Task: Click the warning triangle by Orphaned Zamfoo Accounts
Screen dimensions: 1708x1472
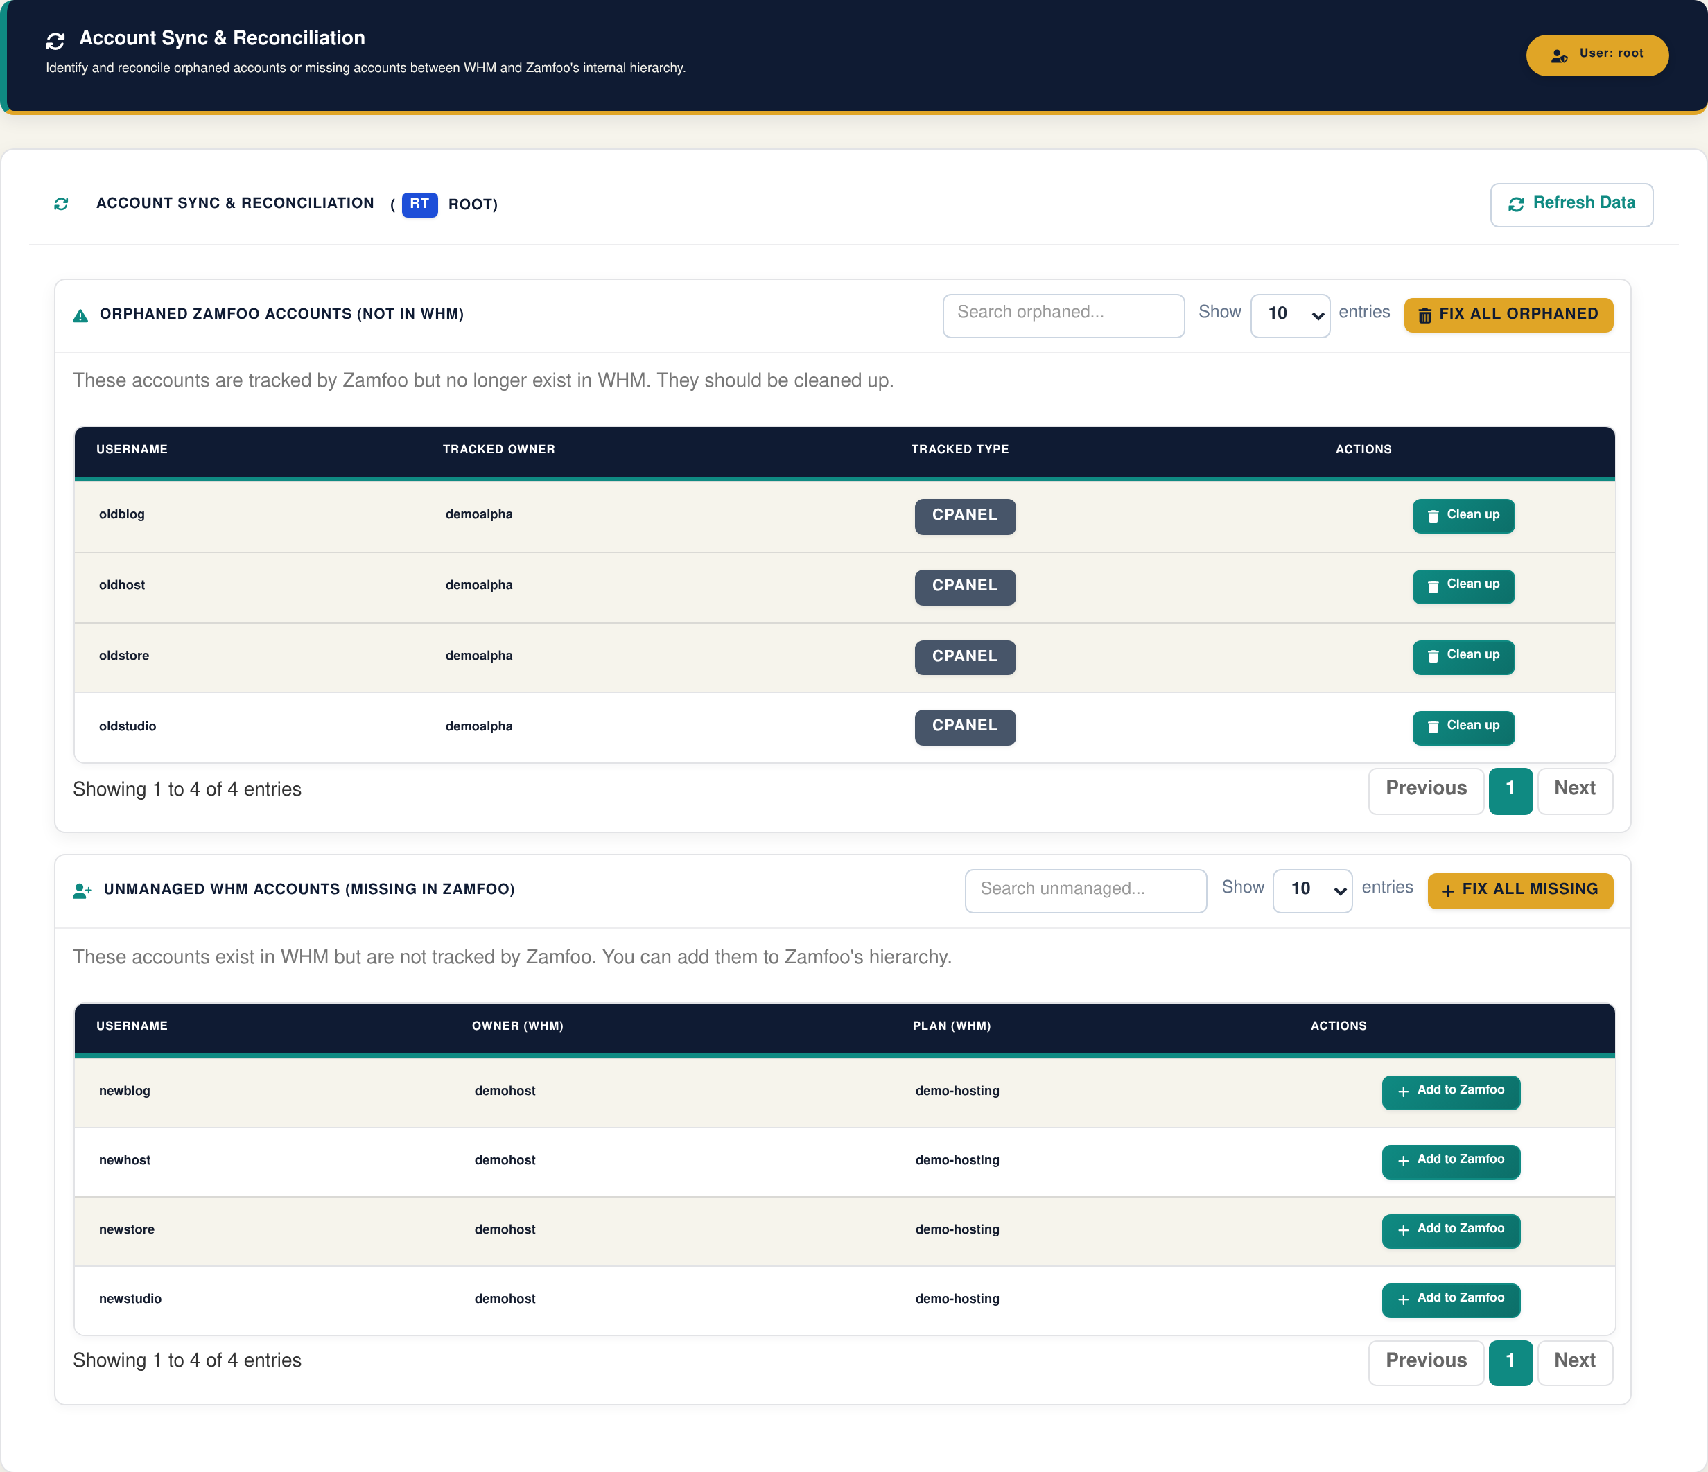Action: tap(80, 315)
